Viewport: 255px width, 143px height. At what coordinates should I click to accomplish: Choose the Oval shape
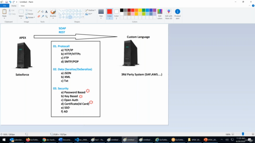(67, 11)
